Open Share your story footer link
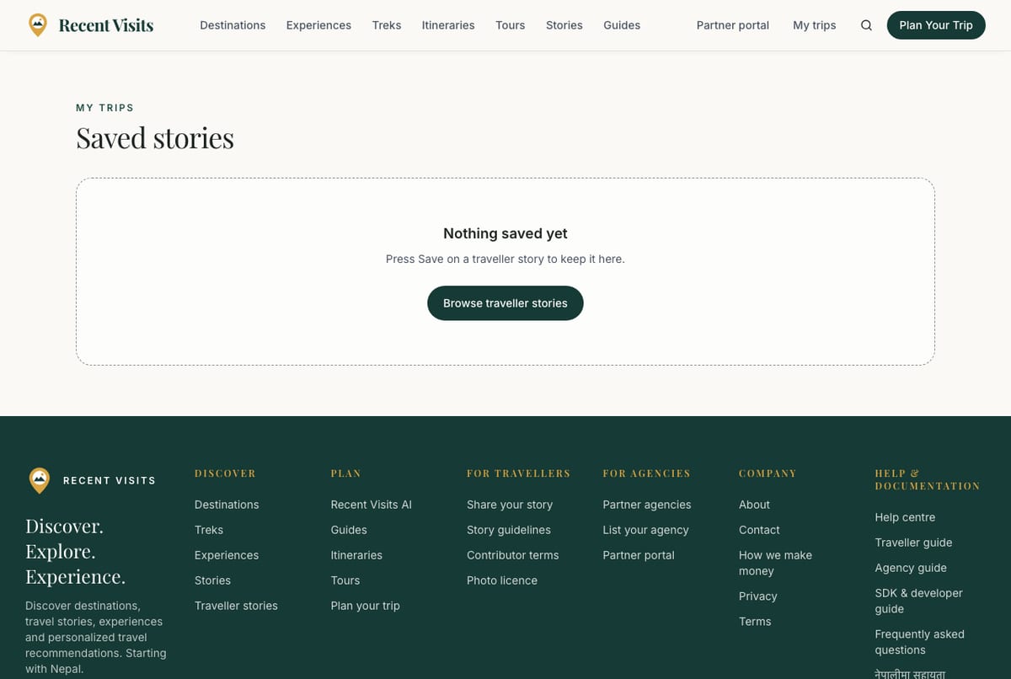This screenshot has height=679, width=1011. pyautogui.click(x=510, y=505)
